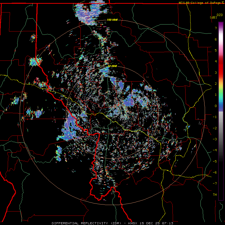Click the 4 value on color scale
Image resolution: width=225 pixels, height=225 pixels.
tap(216, 61)
